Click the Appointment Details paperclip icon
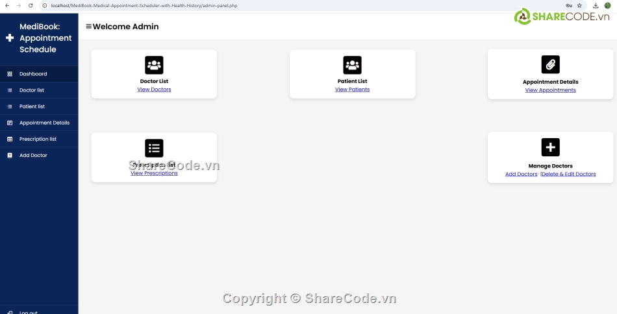The image size is (617, 314). pyautogui.click(x=550, y=64)
